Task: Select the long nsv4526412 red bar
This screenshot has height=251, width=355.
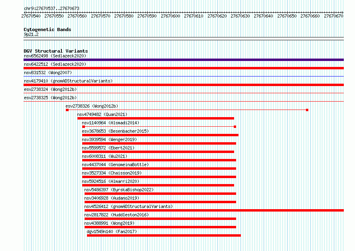Action: pos(214,210)
